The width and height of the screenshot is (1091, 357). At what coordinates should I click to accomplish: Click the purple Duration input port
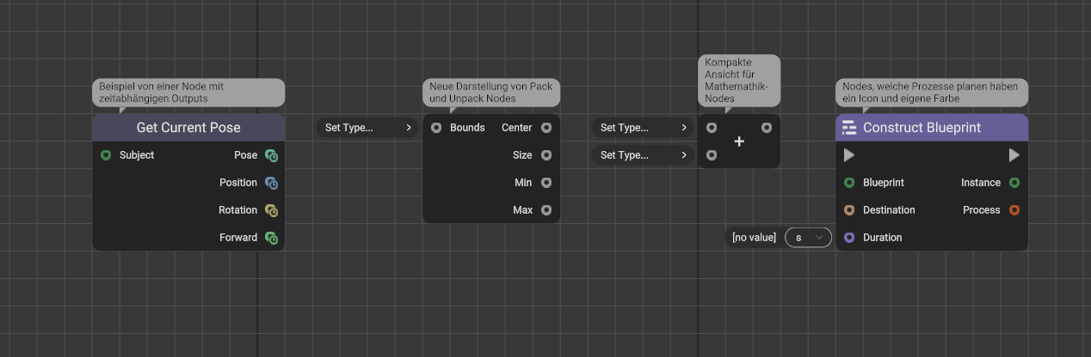pyautogui.click(x=849, y=238)
